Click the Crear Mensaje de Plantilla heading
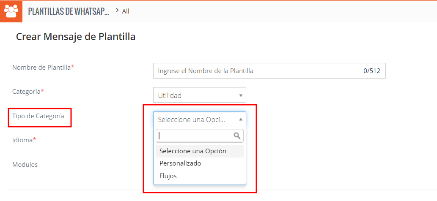Viewport: 437px width, 201px height. point(76,37)
